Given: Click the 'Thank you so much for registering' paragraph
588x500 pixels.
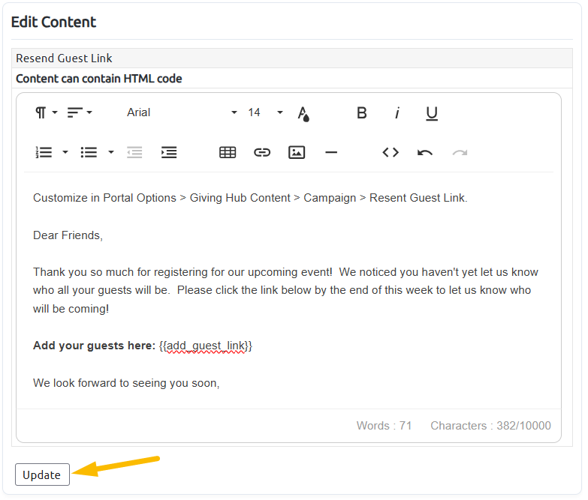Looking at the screenshot, I should [286, 290].
